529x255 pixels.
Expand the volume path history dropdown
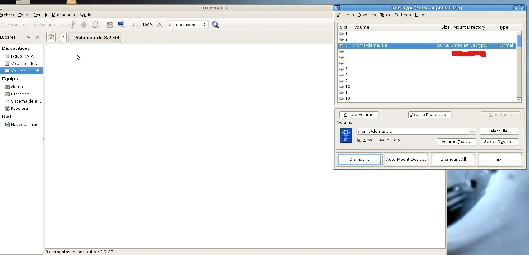472,131
